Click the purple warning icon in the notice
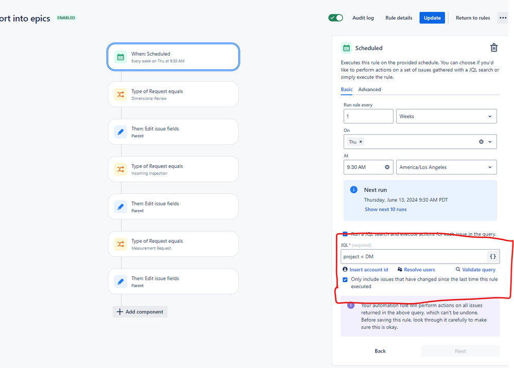Screen dimensions: 514x368 pyautogui.click(x=351, y=305)
